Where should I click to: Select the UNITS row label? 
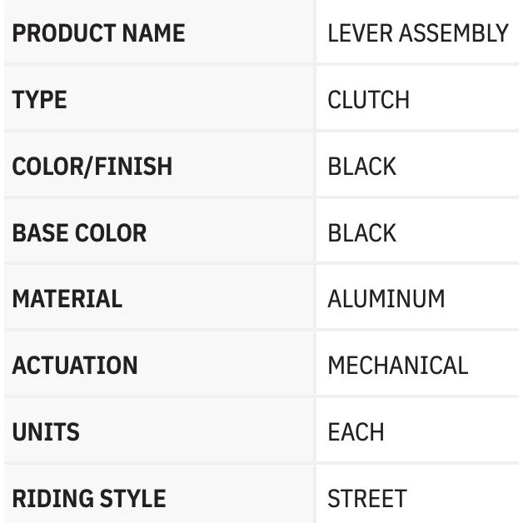click(46, 432)
